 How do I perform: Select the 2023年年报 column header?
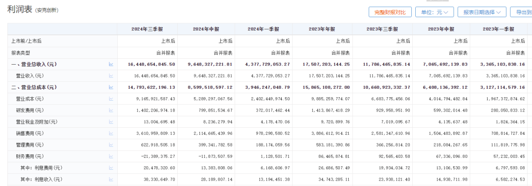[x=322, y=29]
